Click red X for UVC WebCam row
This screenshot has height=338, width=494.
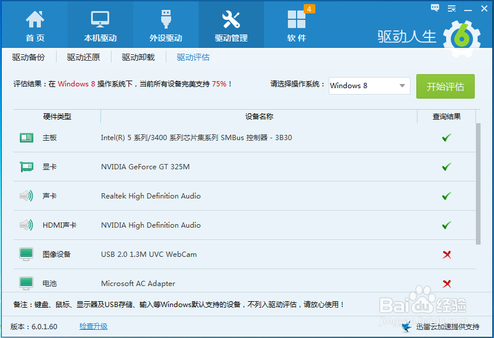click(x=447, y=255)
